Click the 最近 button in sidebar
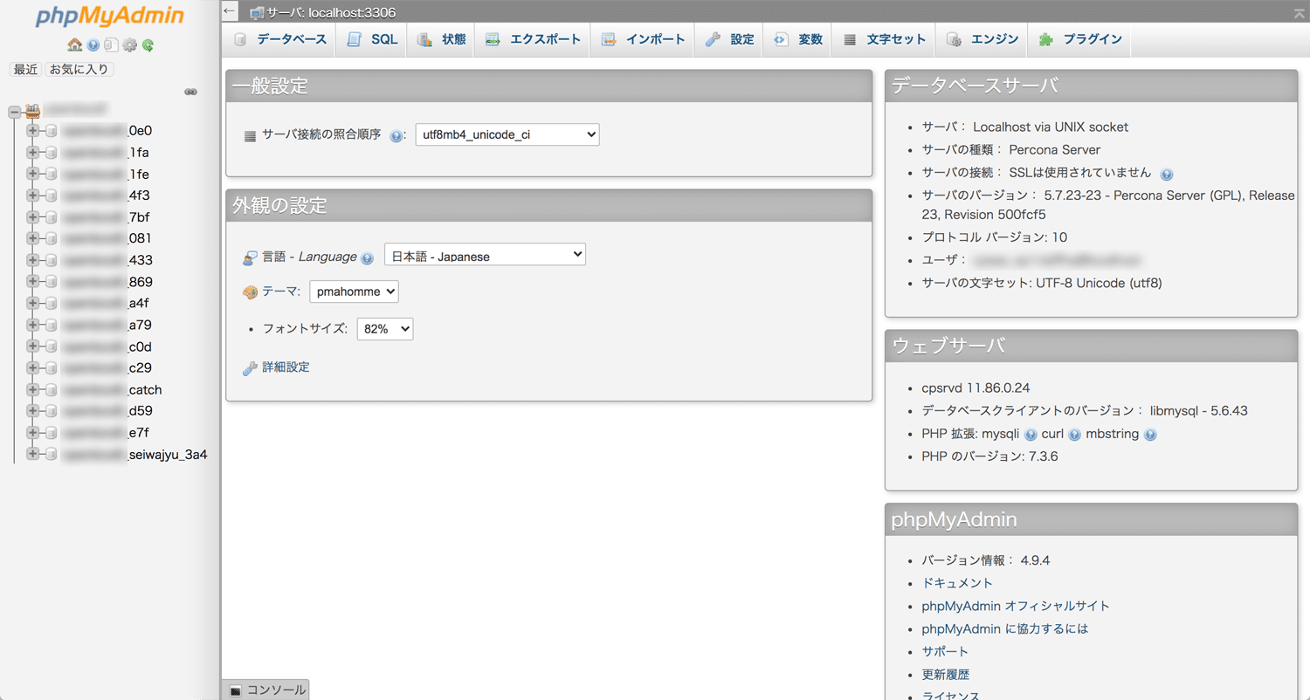1310x700 pixels. click(x=25, y=69)
